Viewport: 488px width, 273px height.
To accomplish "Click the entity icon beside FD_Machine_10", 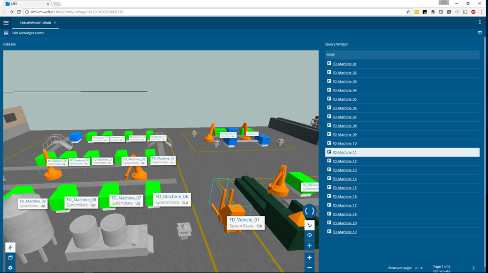I will pos(329,143).
